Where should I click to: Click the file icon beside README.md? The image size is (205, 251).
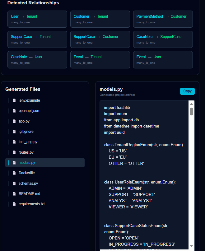(x=14, y=193)
